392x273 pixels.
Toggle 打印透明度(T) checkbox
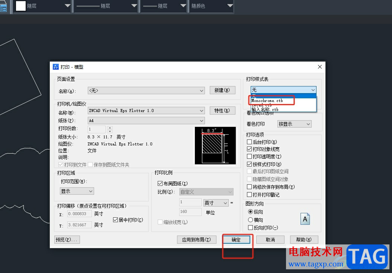tap(249, 156)
